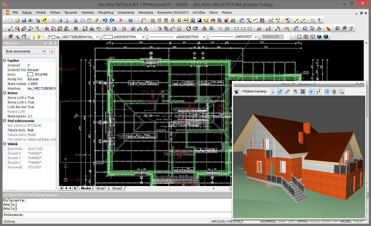Cut selection with the scissors icon
Screen dimensions: 371x226
point(76,21)
